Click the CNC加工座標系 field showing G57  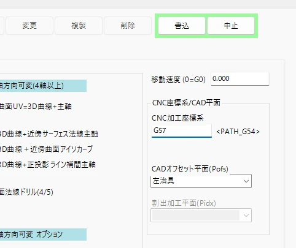tap(182, 130)
